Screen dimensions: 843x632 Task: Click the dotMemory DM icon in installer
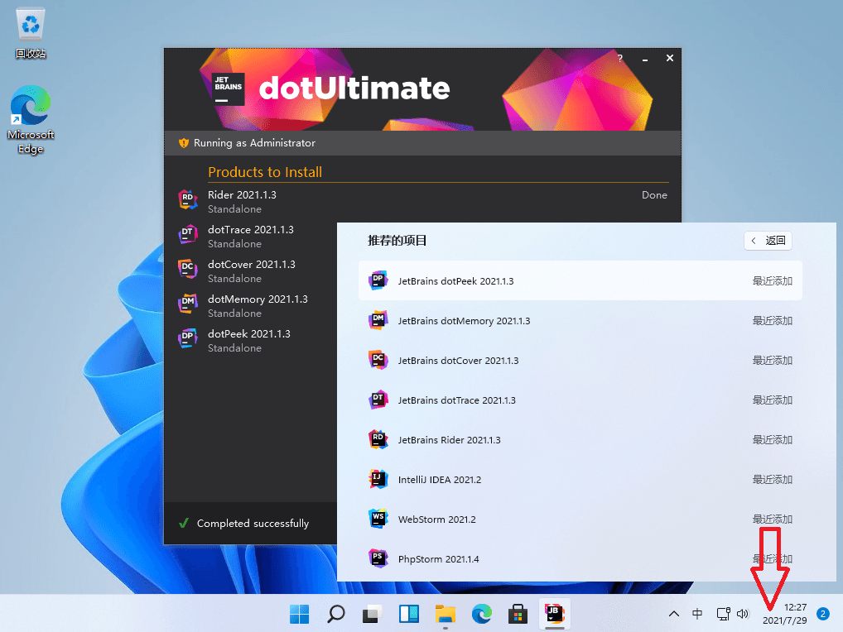[188, 304]
